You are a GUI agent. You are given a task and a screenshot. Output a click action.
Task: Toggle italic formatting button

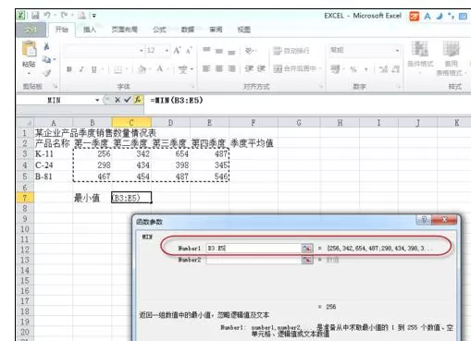[x=81, y=69]
